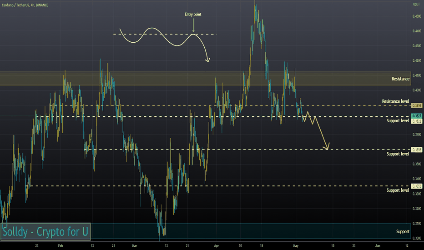Click the 0.4400 price axis value
This screenshot has height=250, width=424.
(417, 31)
